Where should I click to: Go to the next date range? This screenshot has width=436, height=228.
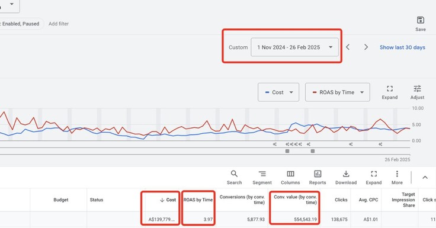[x=366, y=47]
